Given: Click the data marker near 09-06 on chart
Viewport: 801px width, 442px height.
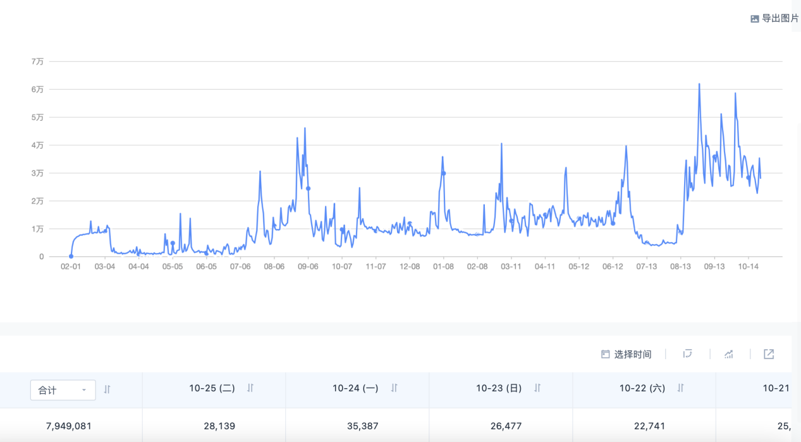Looking at the screenshot, I should pyautogui.click(x=308, y=188).
